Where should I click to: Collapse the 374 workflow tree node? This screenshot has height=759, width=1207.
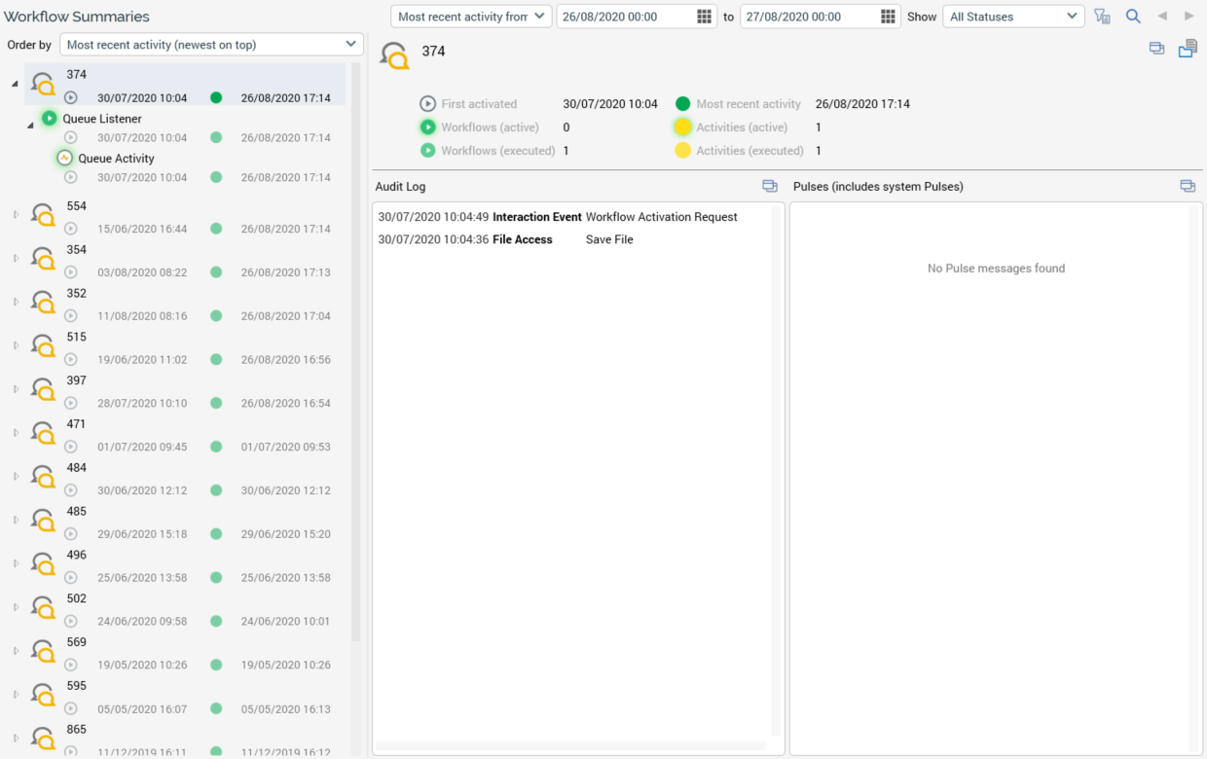tap(15, 84)
